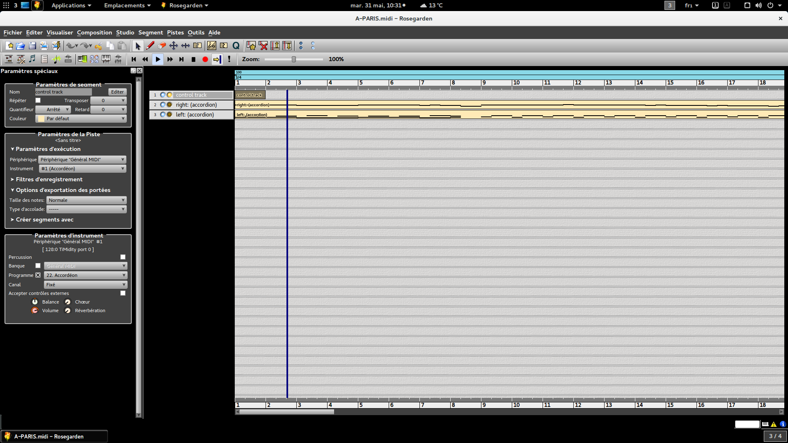Screen dimensions: 788x443
Task: Open the Composition menu
Action: 94,32
